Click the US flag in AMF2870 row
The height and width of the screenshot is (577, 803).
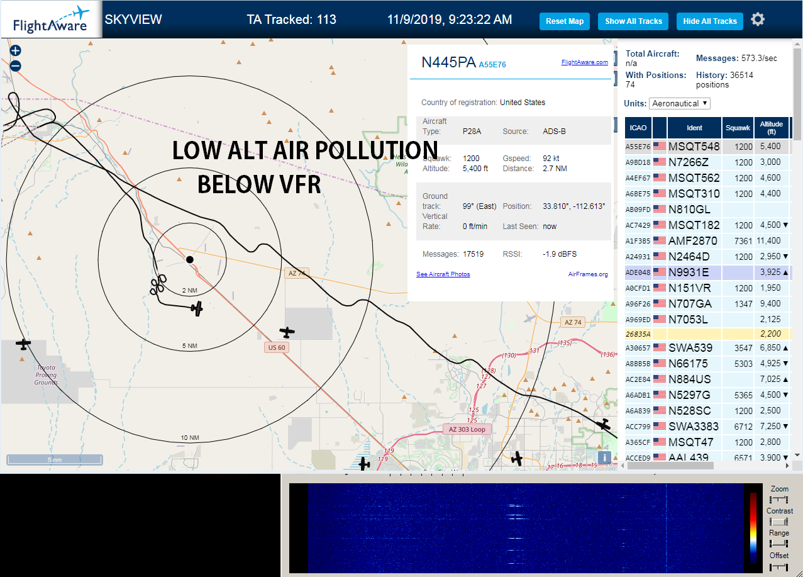[660, 241]
